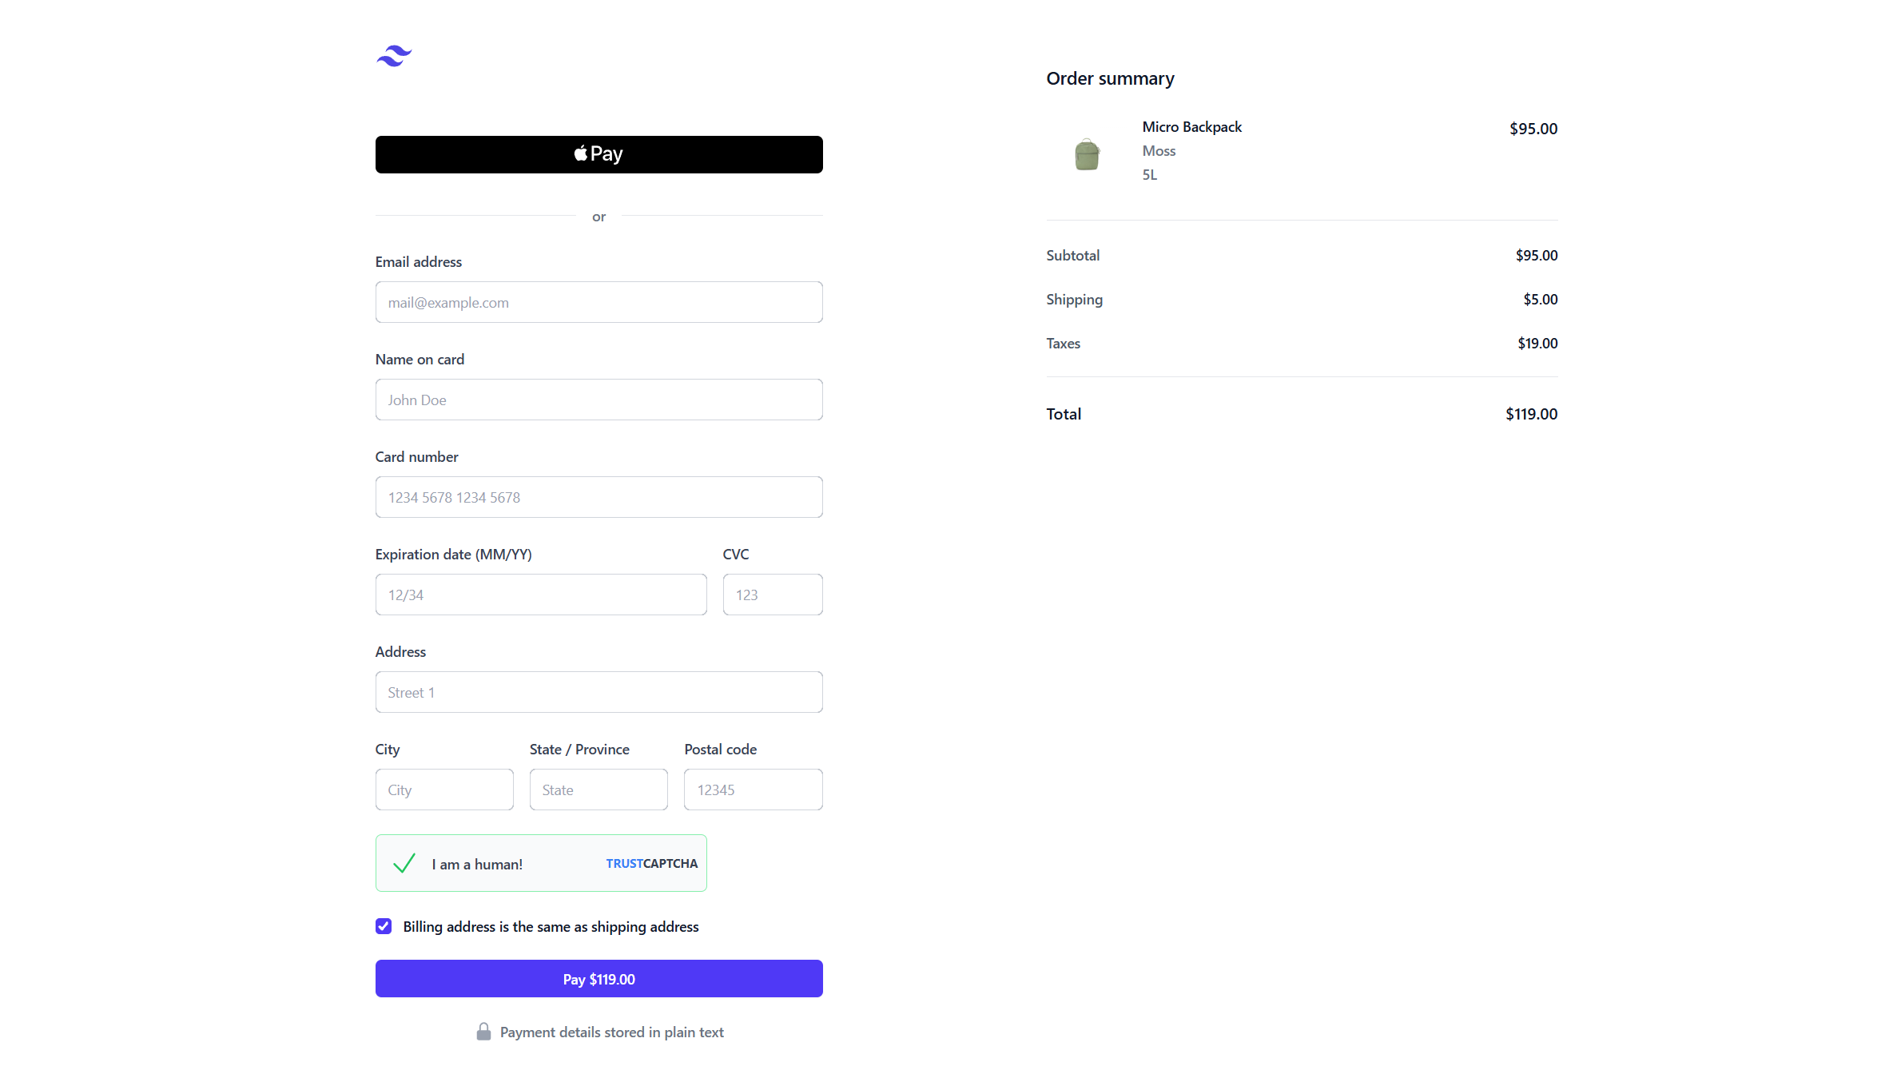The height and width of the screenshot is (1078, 1901).
Task: Click into the Name on card field
Action: click(x=599, y=400)
